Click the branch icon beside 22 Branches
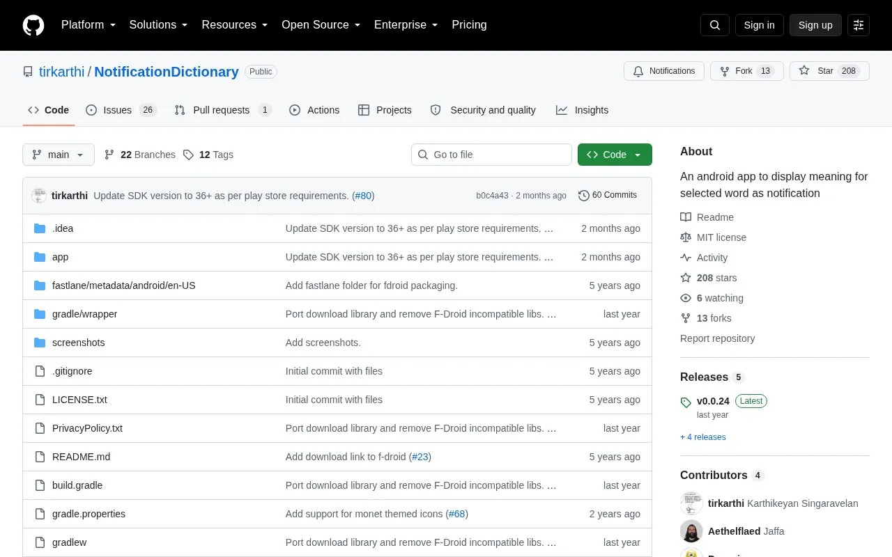Viewport: 892px width, 557px height. pyautogui.click(x=109, y=155)
